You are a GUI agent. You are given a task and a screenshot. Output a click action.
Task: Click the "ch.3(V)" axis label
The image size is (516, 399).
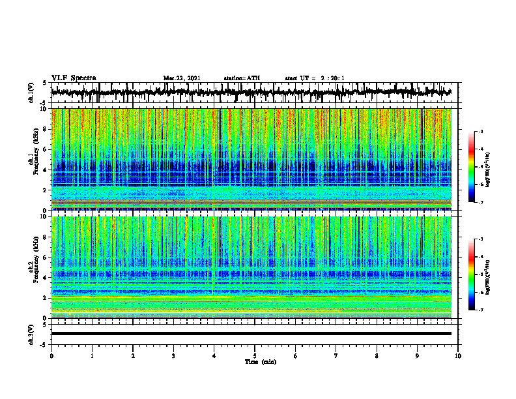point(31,334)
